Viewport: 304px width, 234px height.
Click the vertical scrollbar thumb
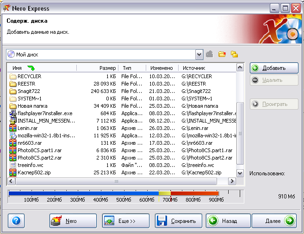click(240, 133)
